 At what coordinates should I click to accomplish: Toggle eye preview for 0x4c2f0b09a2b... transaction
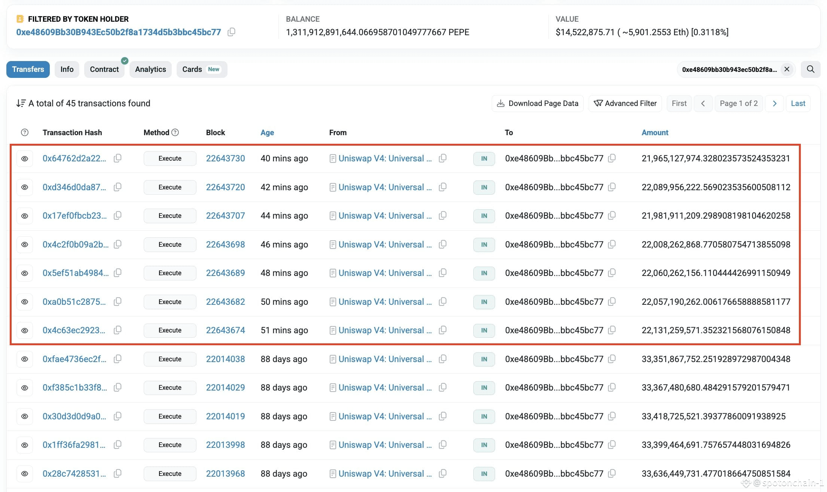pyautogui.click(x=25, y=245)
